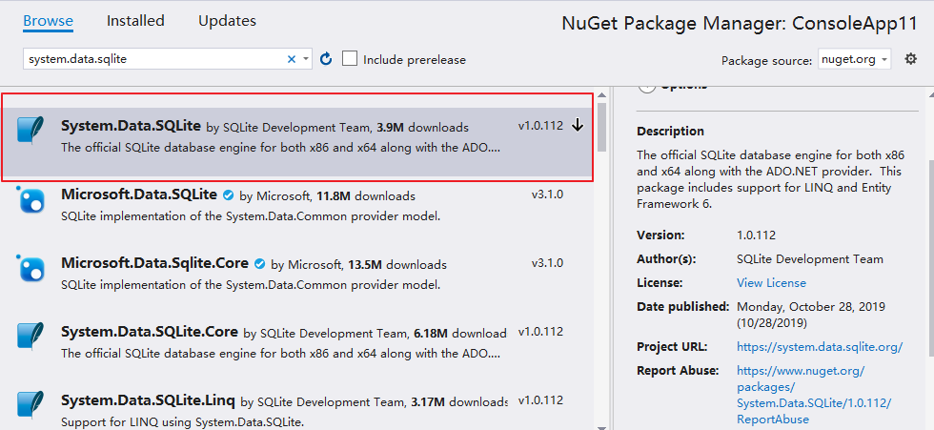This screenshot has height=430, width=934.
Task: Select the Microsoft.Data.SQLite package icon
Action: coord(30,199)
